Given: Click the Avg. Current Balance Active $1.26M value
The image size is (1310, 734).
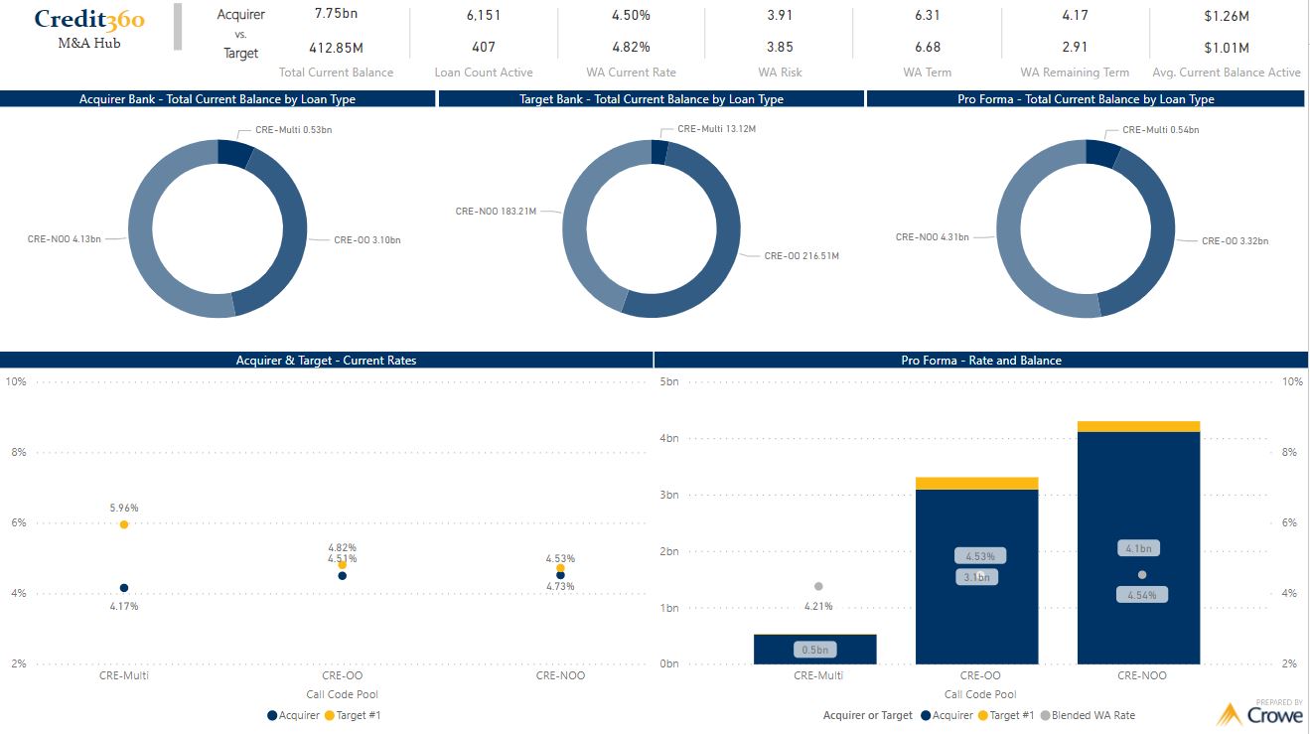Looking at the screenshot, I should [1226, 15].
